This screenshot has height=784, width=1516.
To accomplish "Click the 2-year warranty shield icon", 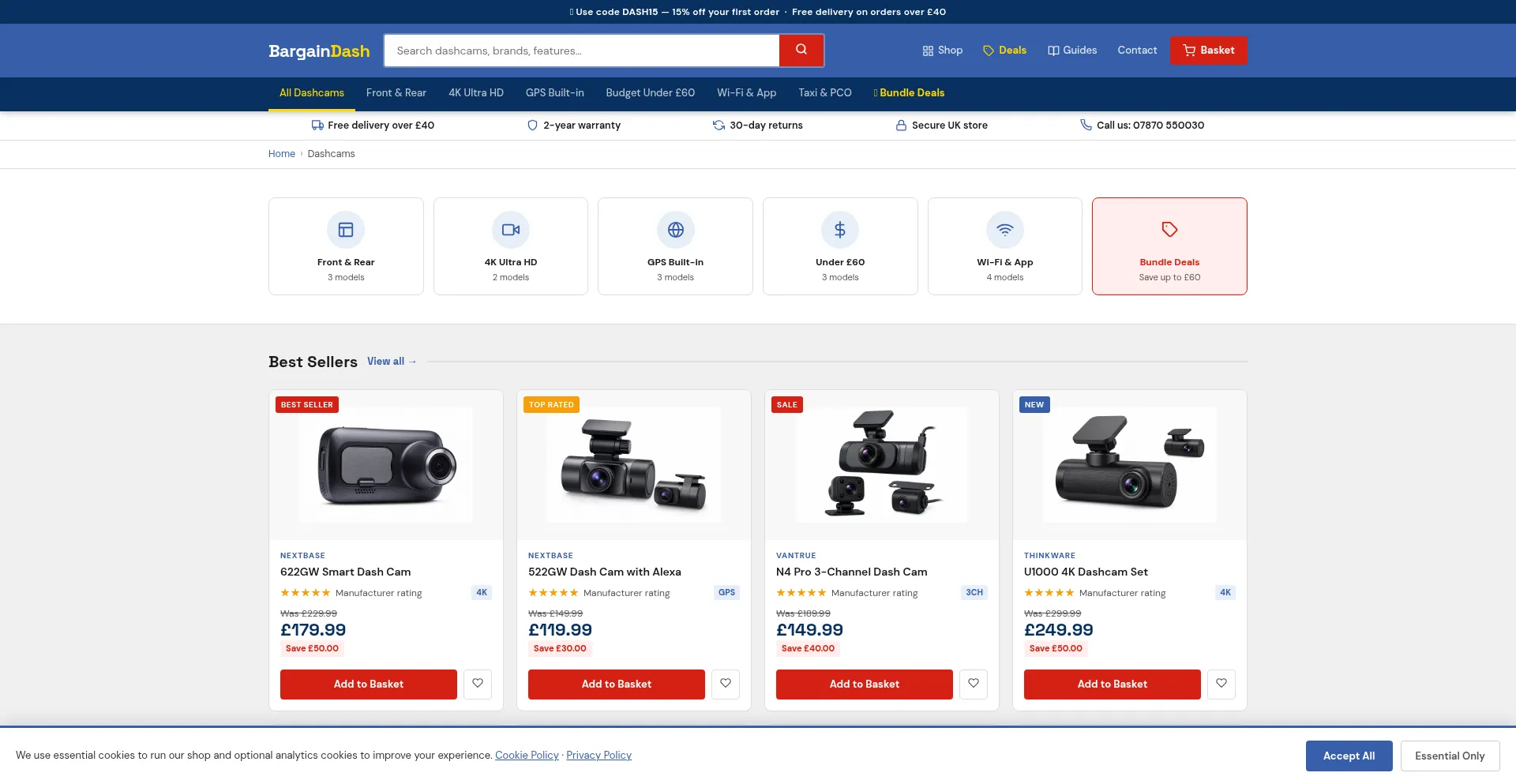I will [x=532, y=126].
